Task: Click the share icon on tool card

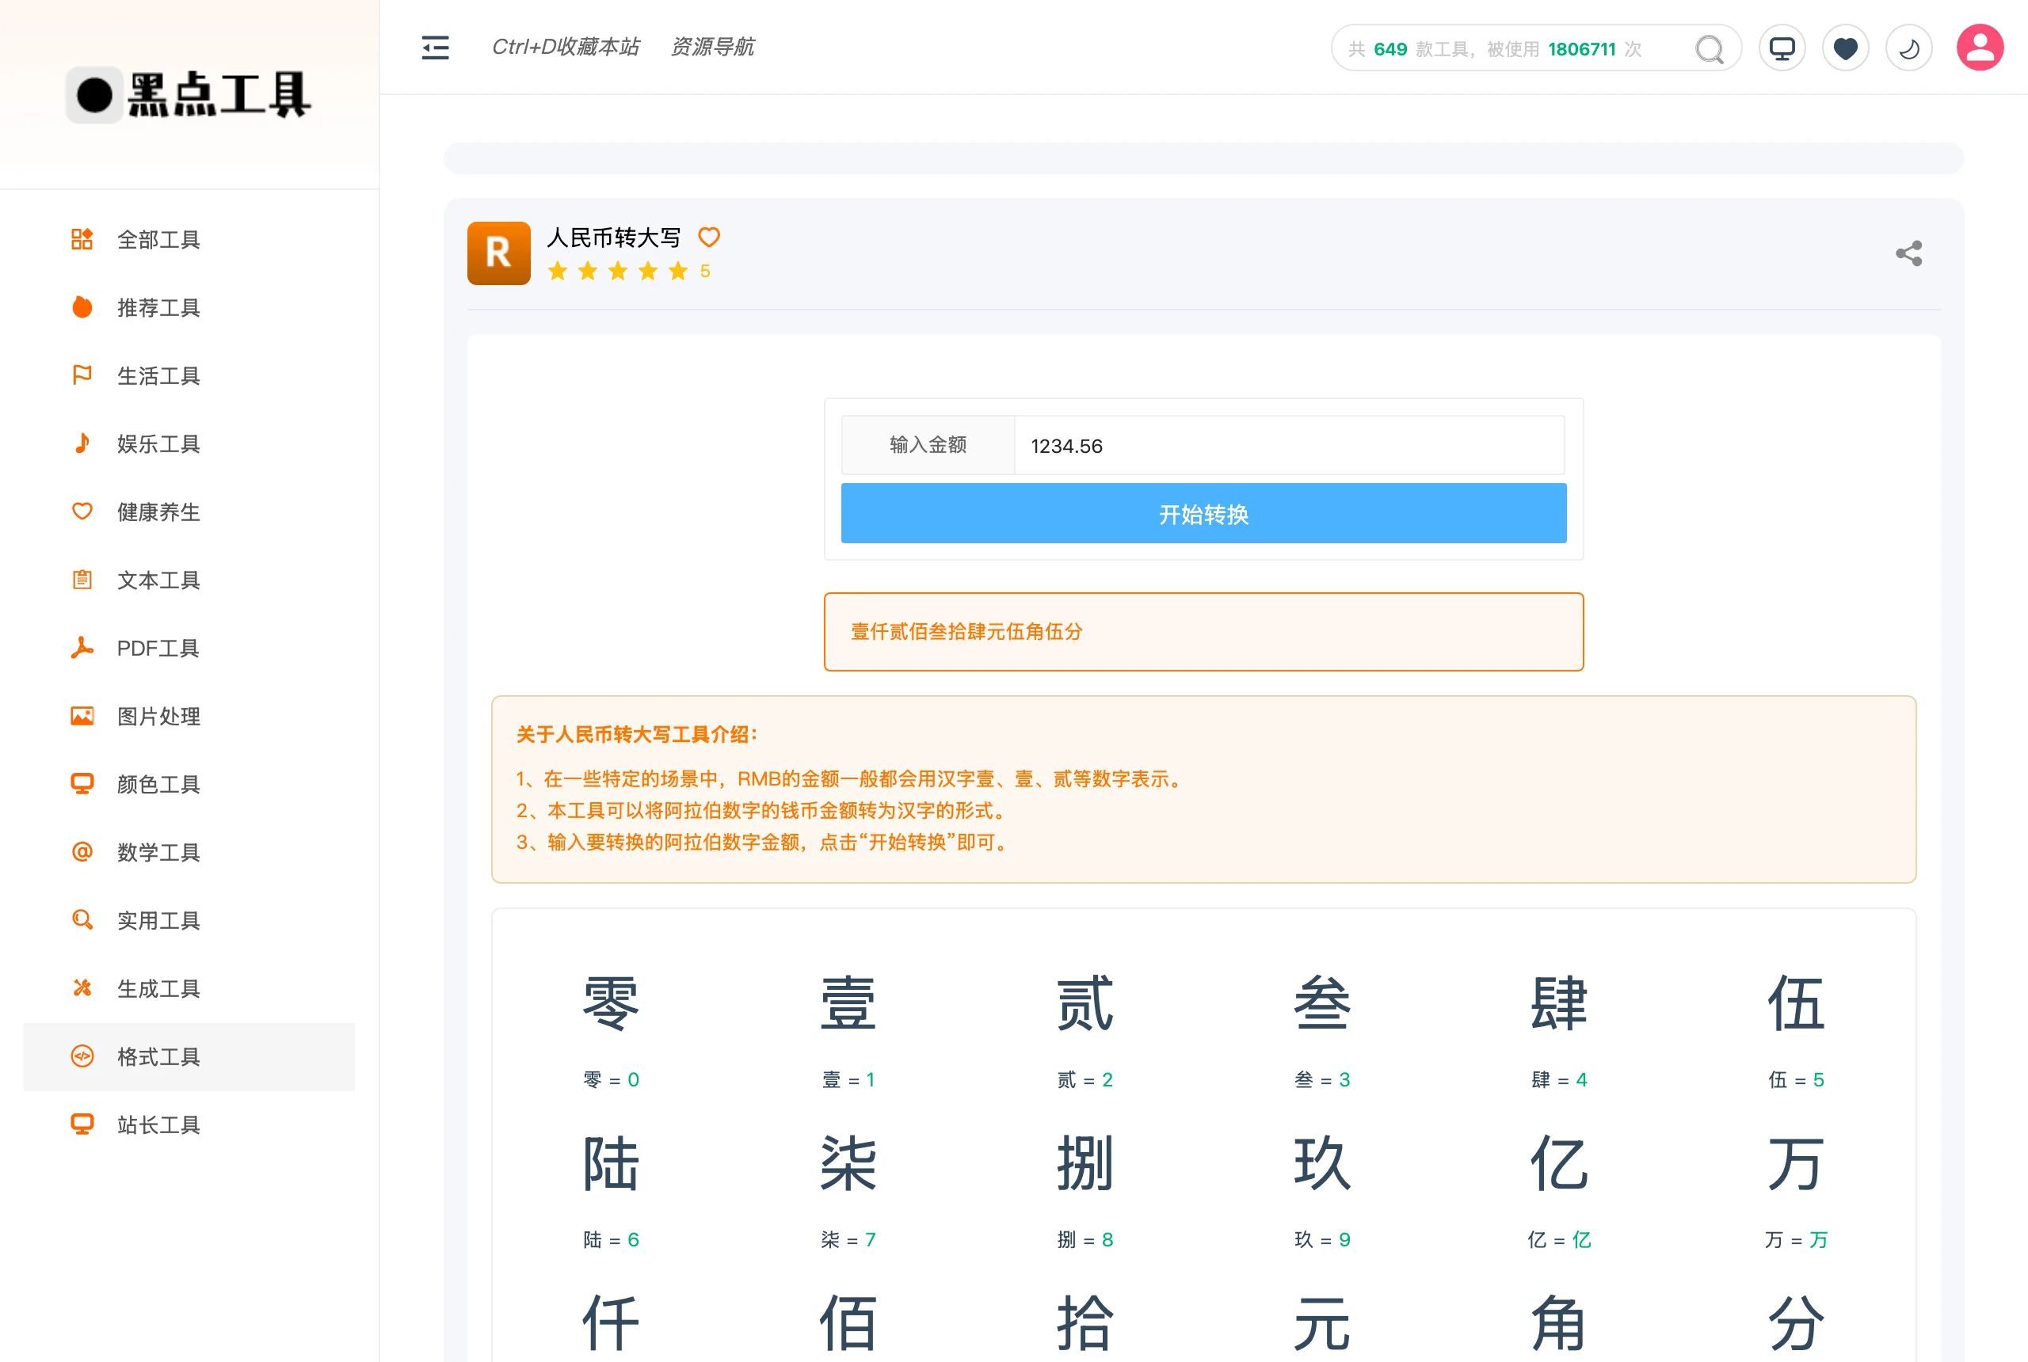Action: (x=1908, y=253)
